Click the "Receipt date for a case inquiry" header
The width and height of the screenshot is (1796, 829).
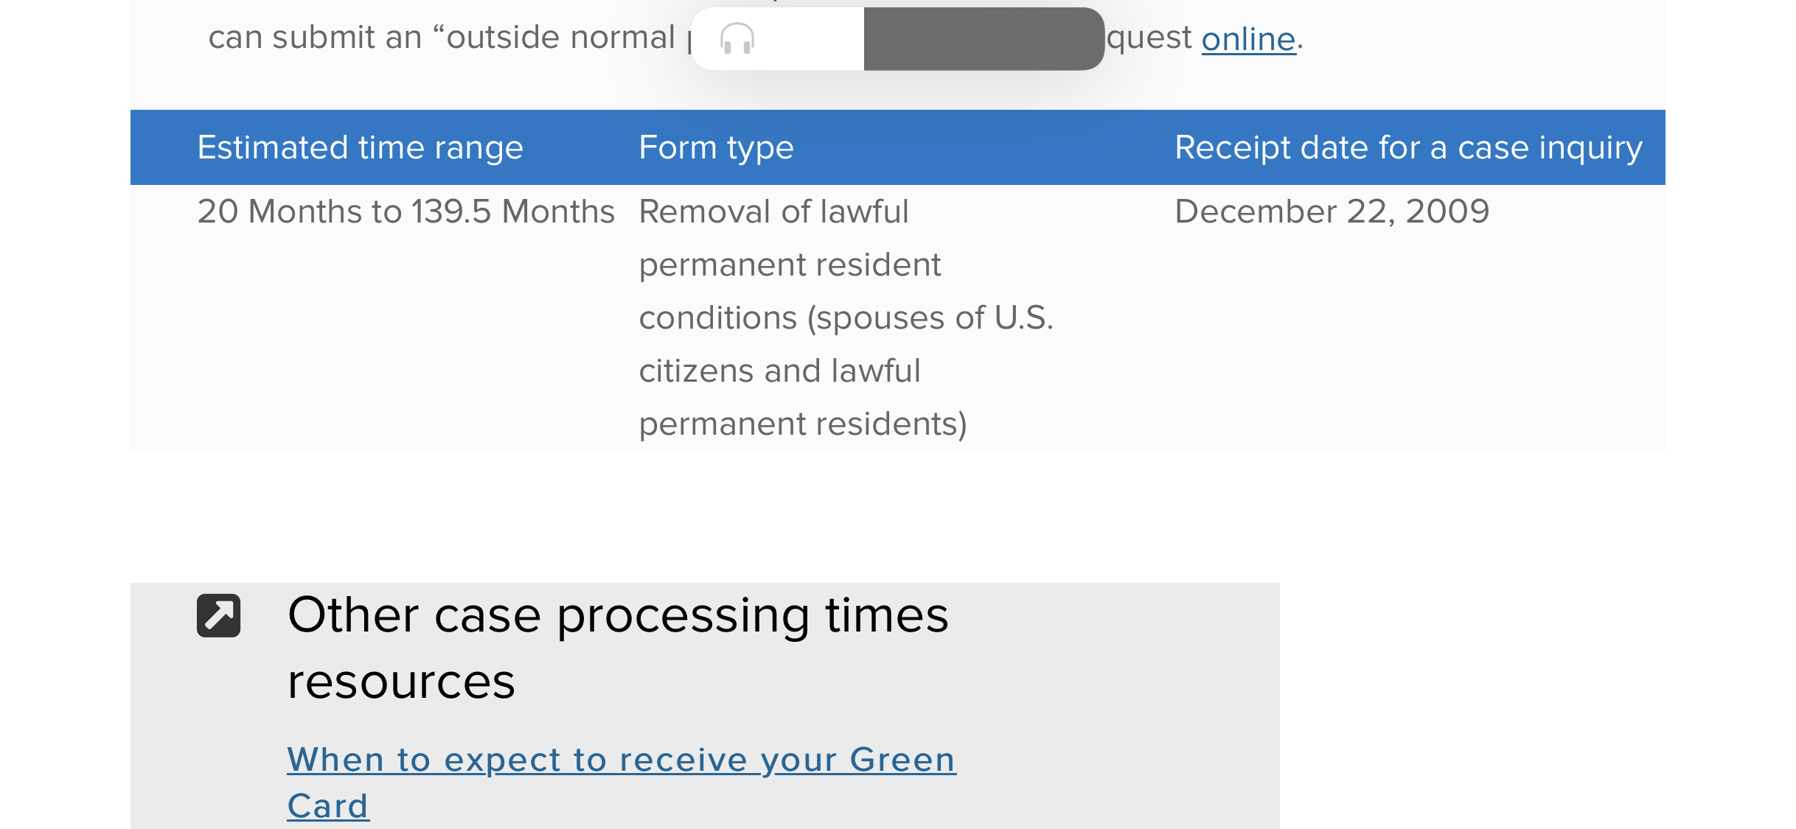click(1409, 147)
